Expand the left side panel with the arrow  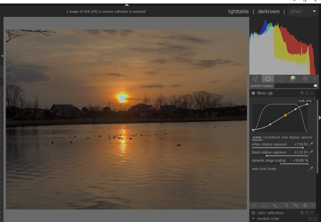2,56
